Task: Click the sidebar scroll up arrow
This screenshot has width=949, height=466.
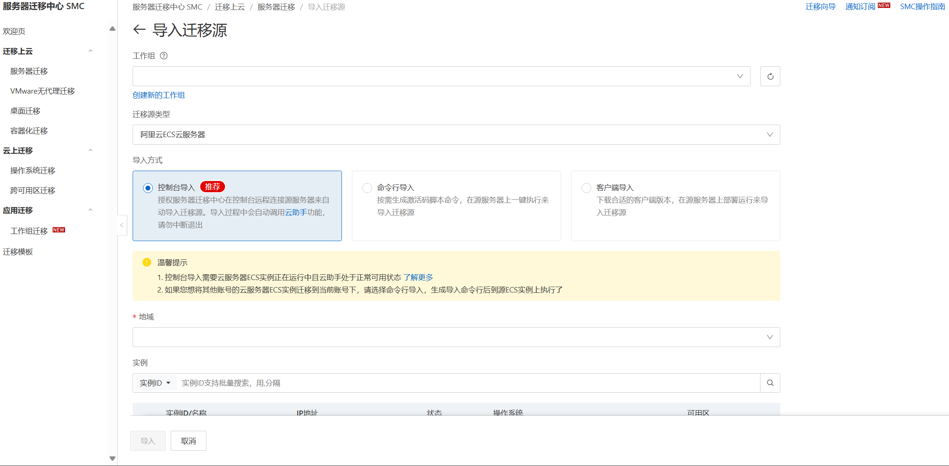Action: coord(112,29)
